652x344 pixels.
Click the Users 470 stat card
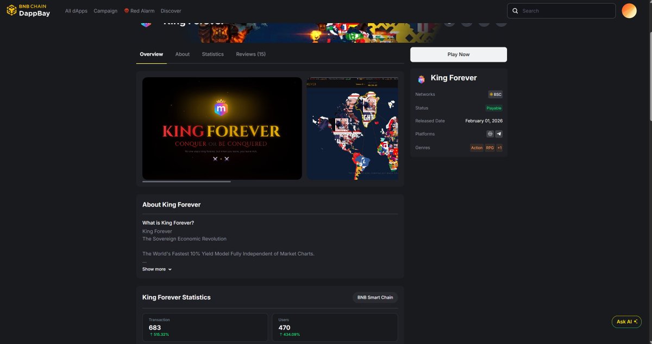click(335, 327)
